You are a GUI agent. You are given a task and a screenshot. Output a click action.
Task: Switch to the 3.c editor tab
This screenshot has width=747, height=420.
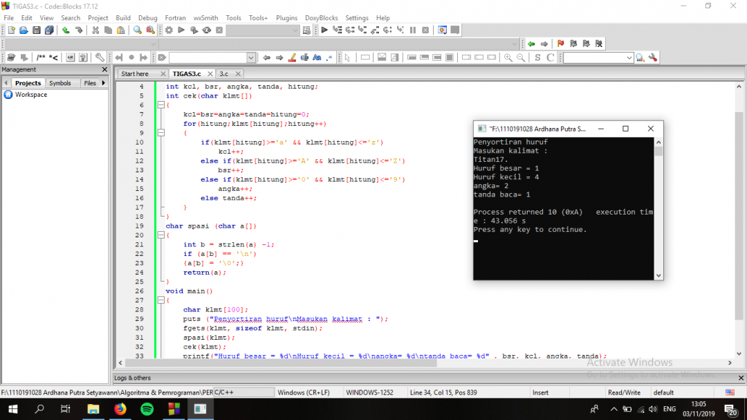coord(224,74)
